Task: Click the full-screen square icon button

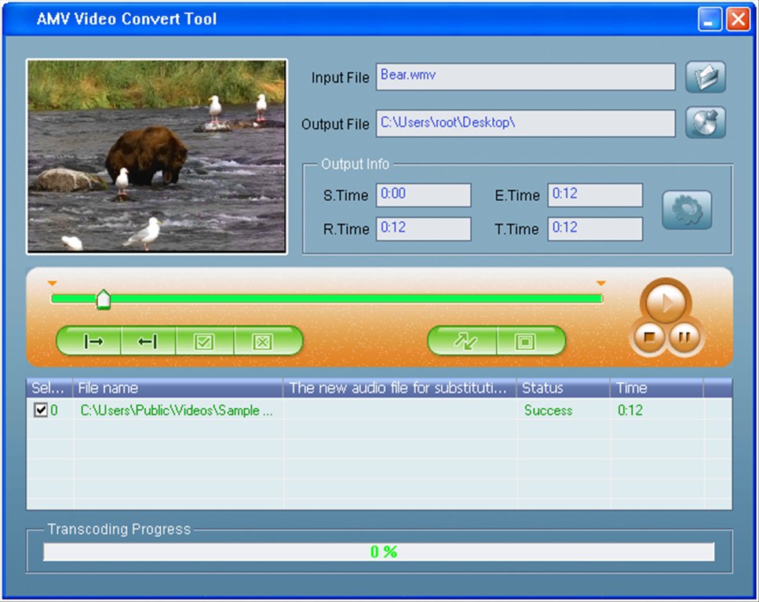Action: 530,341
